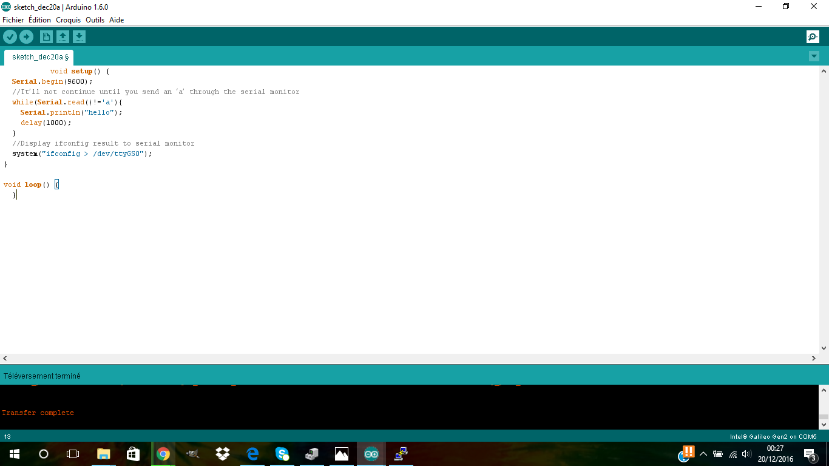The image size is (829, 466).
Task: Create a new sketch with New icon
Action: coord(46,37)
